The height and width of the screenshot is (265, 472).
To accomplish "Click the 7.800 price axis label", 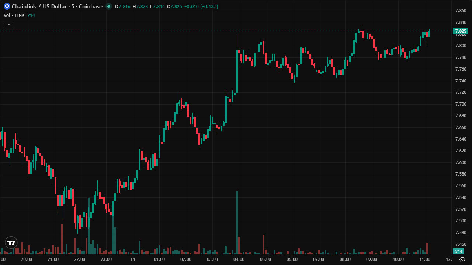I will [x=461, y=46].
